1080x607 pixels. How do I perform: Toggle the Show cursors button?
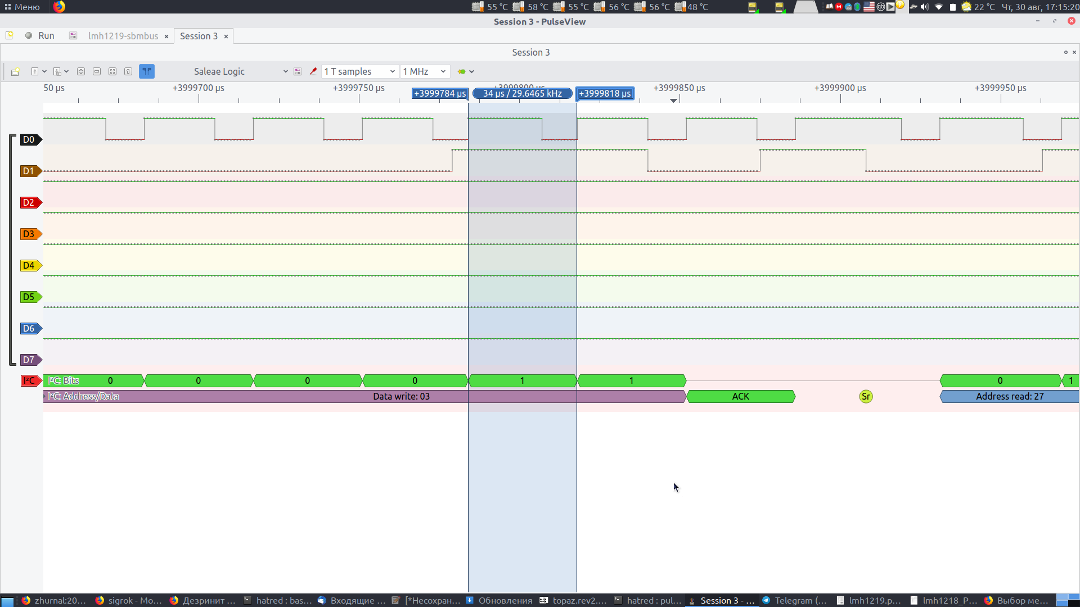pos(147,71)
